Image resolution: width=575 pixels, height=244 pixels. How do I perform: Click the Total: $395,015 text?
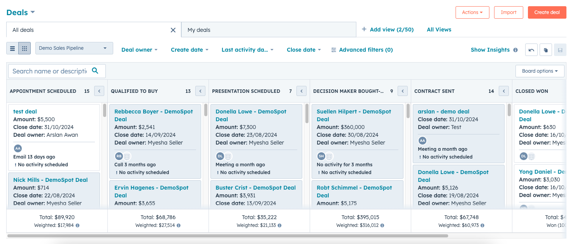pos(360,217)
